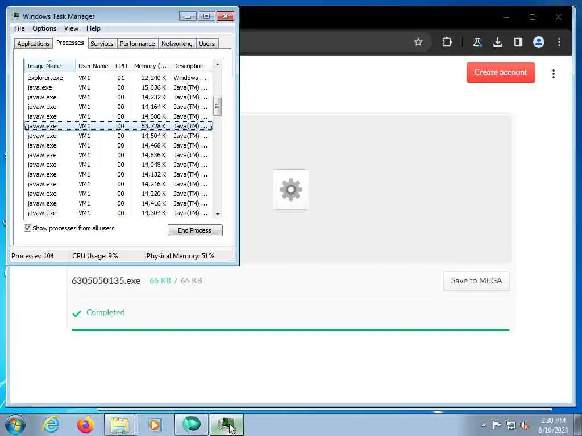Image resolution: width=582 pixels, height=436 pixels.
Task: Click the process list scrollbar thumb
Action: (218, 106)
